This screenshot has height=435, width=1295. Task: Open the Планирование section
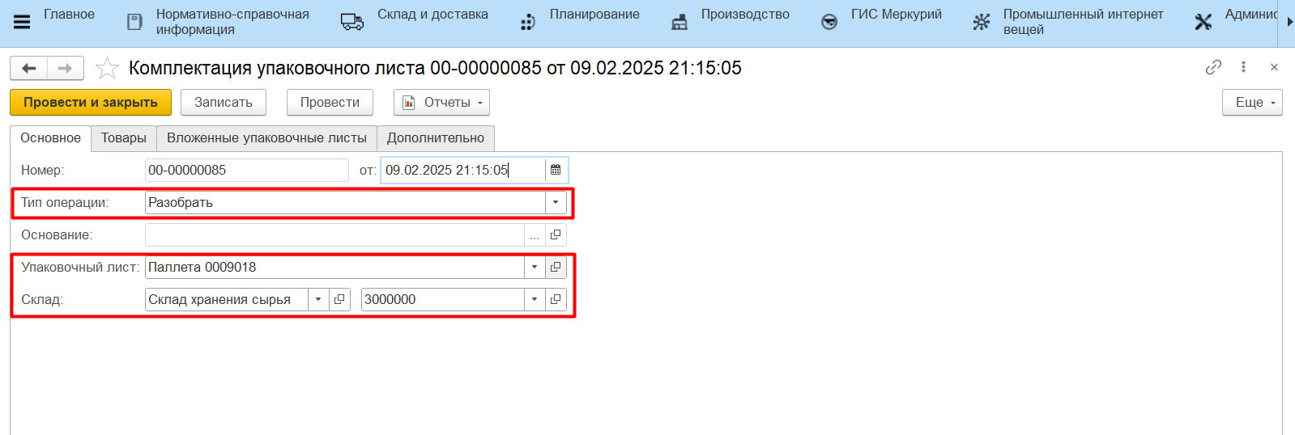click(594, 15)
